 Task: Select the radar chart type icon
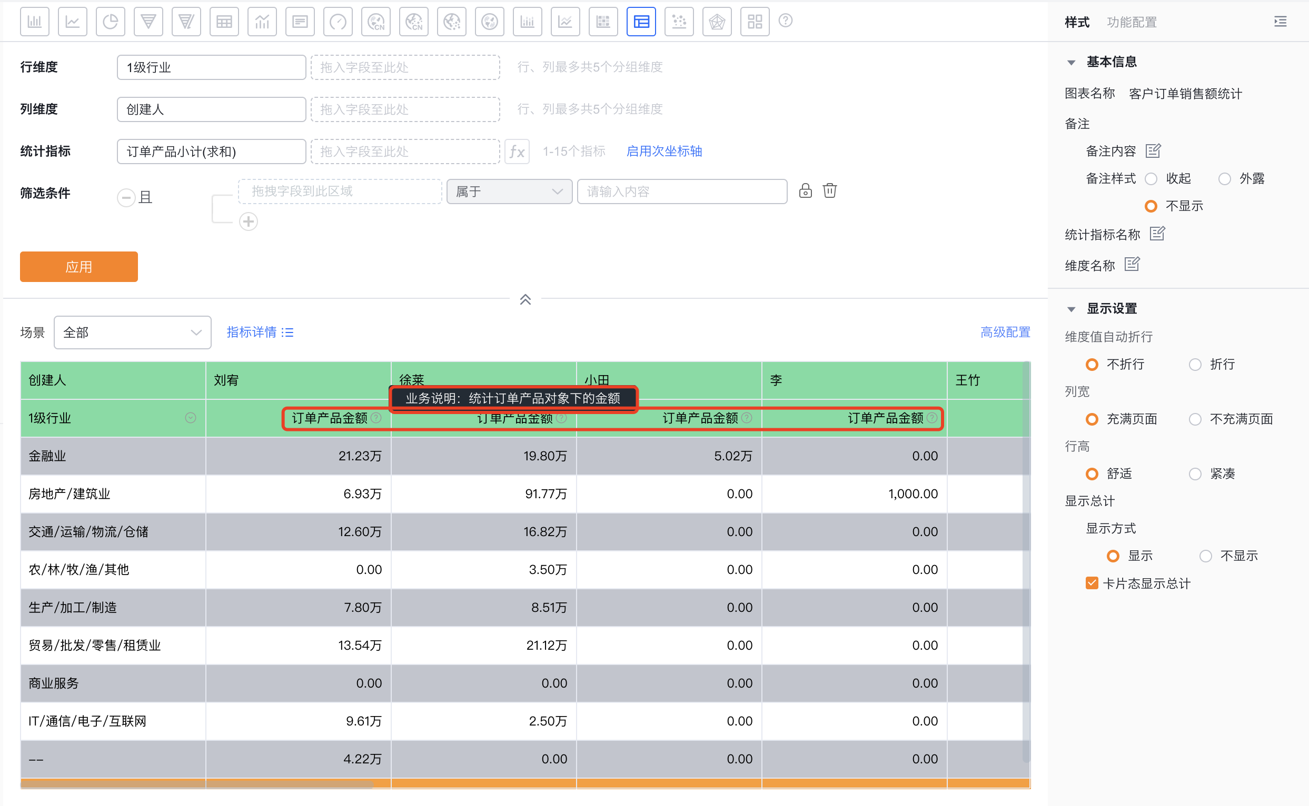pos(717,22)
